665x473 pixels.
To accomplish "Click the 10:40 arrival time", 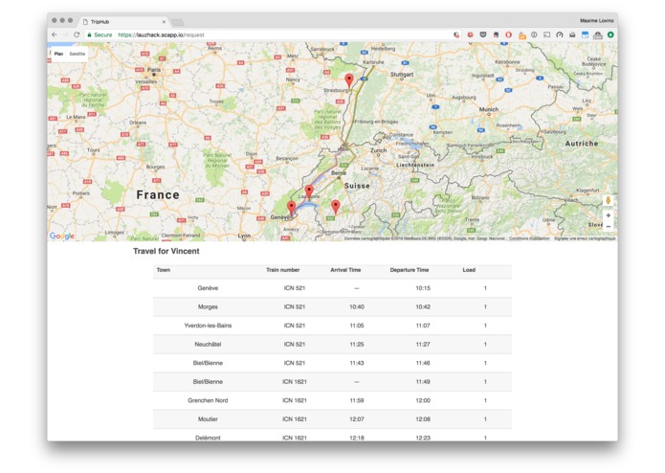I will pyautogui.click(x=357, y=306).
